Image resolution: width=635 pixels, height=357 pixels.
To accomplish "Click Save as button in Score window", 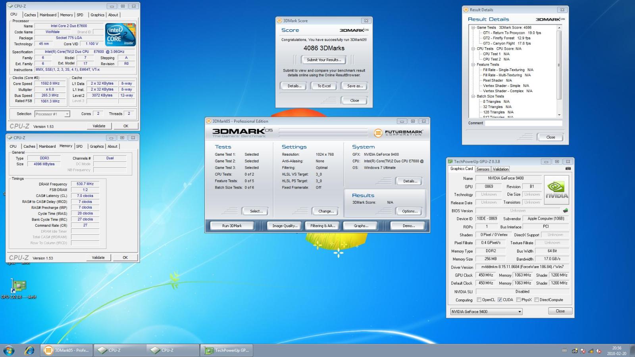I will 355,86.
